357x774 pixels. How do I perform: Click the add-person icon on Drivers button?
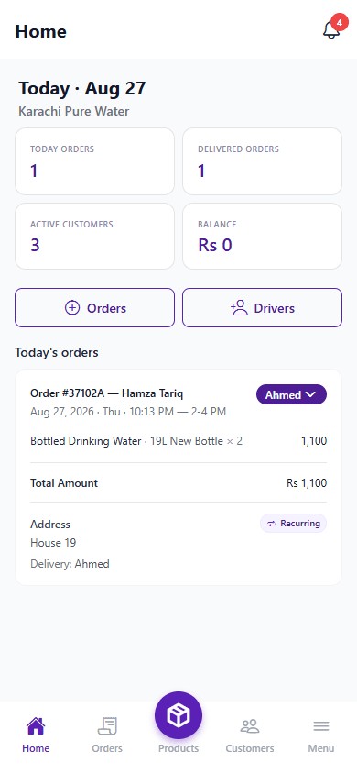[239, 308]
